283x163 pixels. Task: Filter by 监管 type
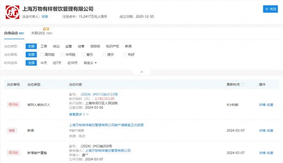(x=69, y=46)
